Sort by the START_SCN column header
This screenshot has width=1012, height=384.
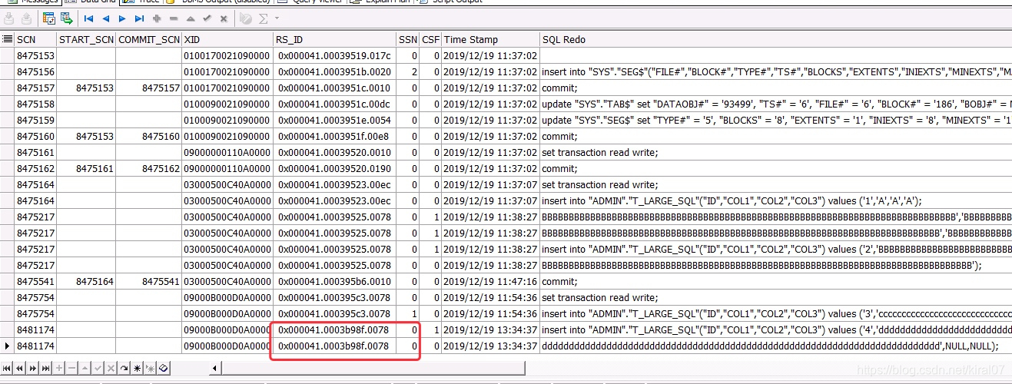(86, 39)
